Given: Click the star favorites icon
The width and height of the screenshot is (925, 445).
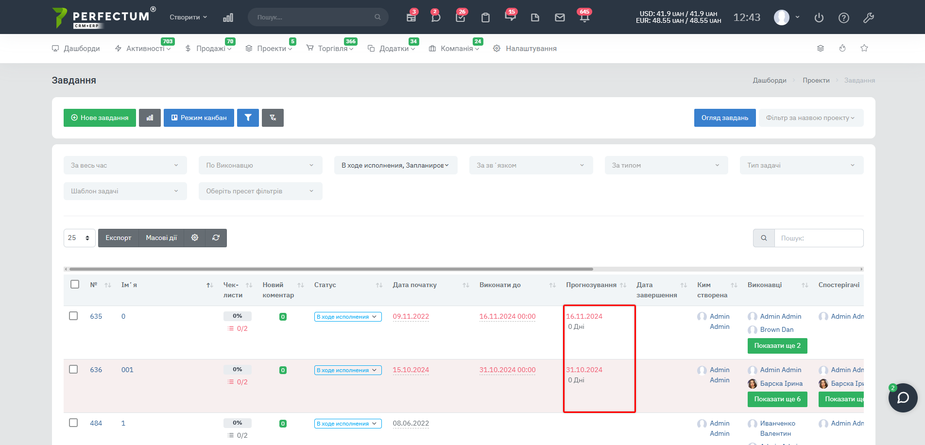Looking at the screenshot, I should point(864,48).
